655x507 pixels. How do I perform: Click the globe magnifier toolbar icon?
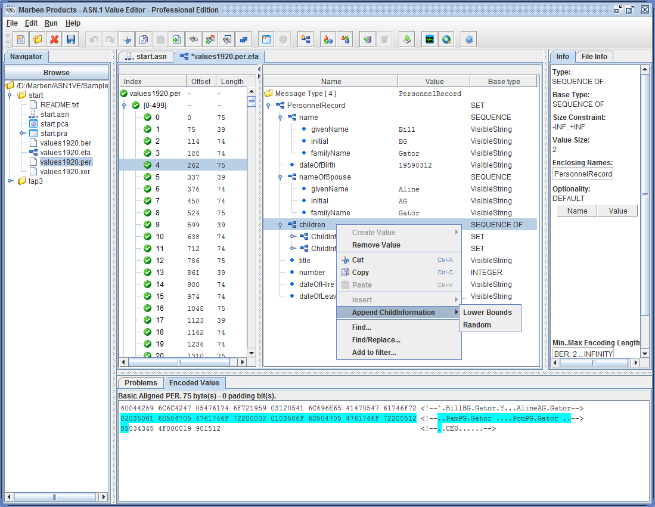[x=446, y=39]
